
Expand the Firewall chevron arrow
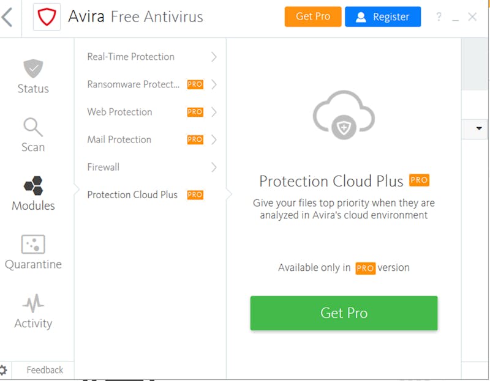coord(214,167)
